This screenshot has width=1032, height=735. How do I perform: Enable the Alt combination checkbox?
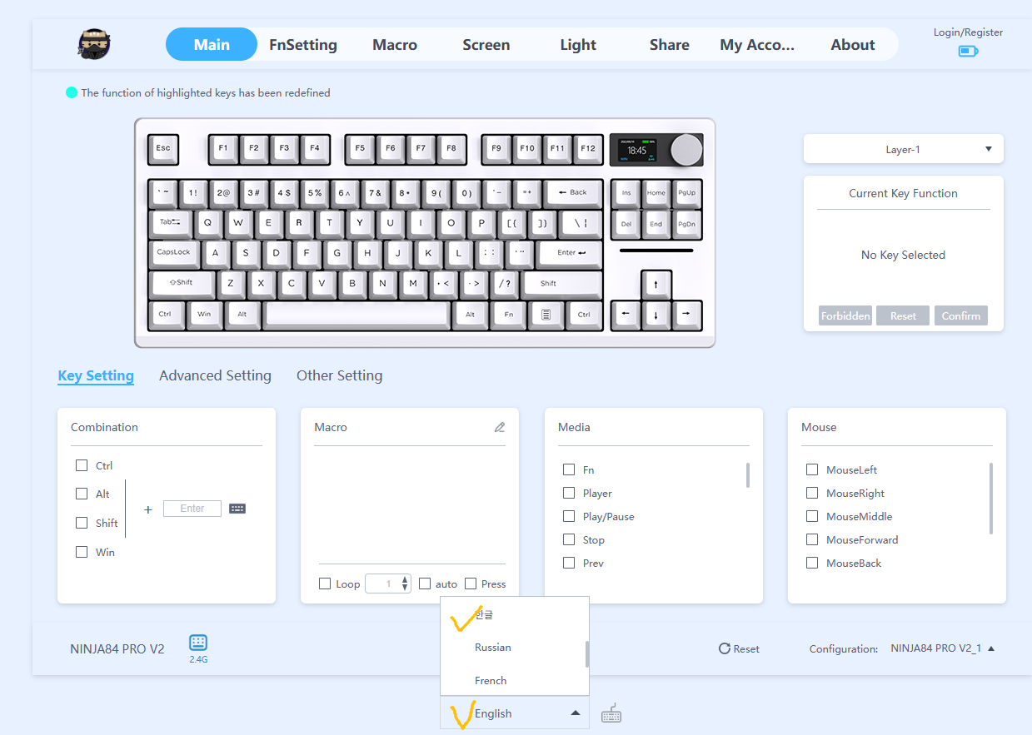click(x=82, y=494)
